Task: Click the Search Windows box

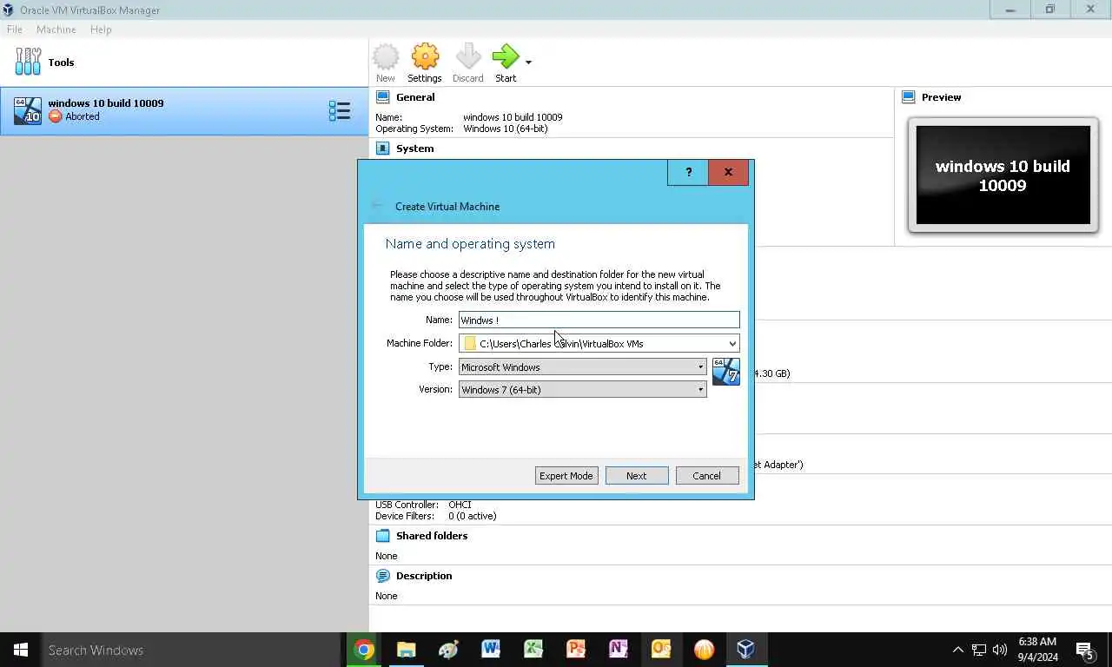Action: click(x=192, y=650)
